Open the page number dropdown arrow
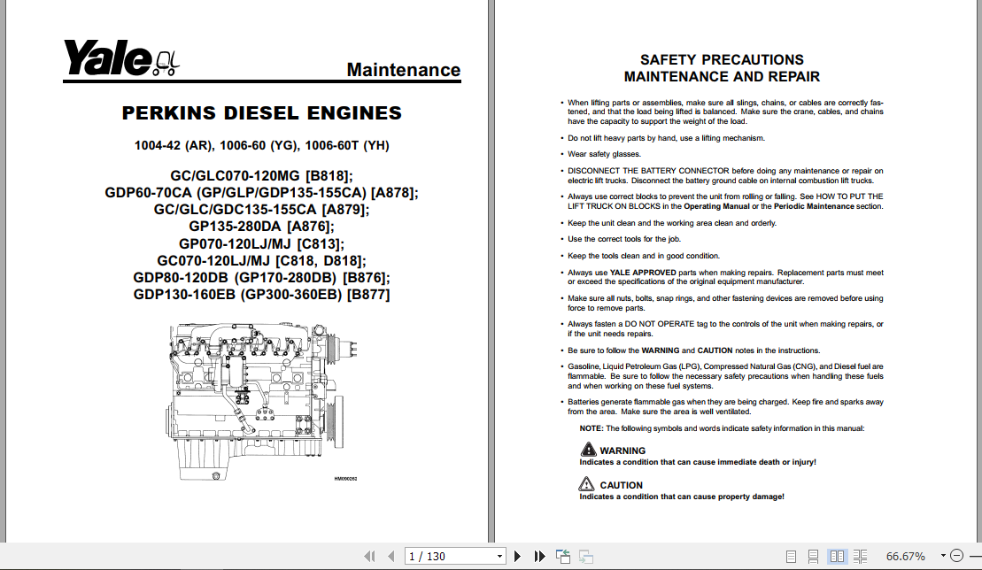Screen dimensions: 982x570 (499, 556)
